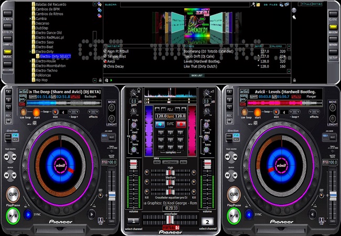Switch left deck direction to FWD

pos(15,135)
